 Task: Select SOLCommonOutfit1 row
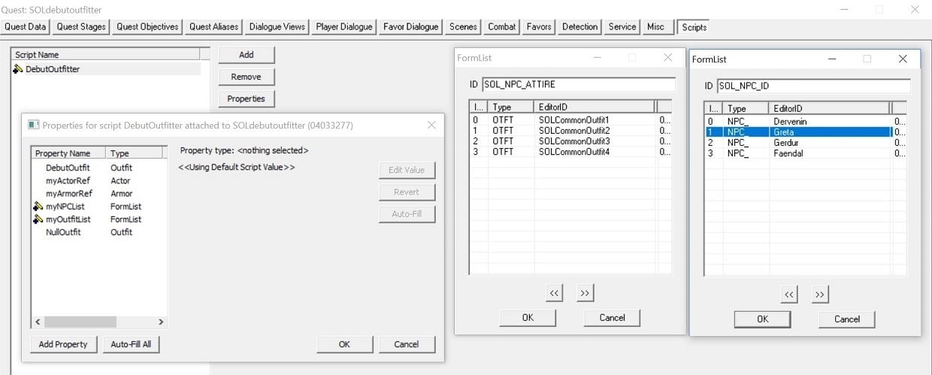[570, 120]
